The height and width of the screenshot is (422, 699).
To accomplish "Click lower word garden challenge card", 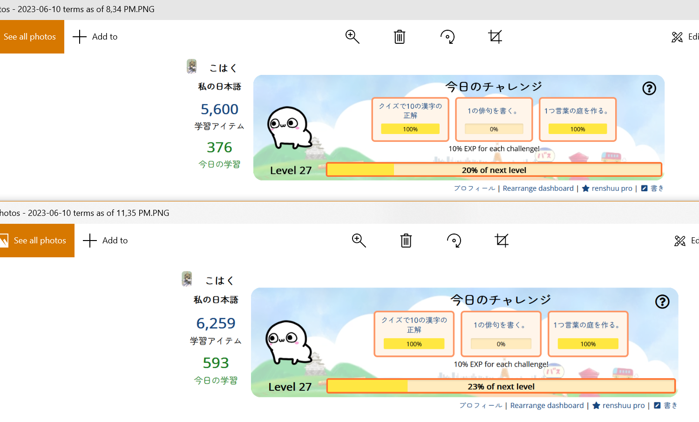I will (x=588, y=334).
